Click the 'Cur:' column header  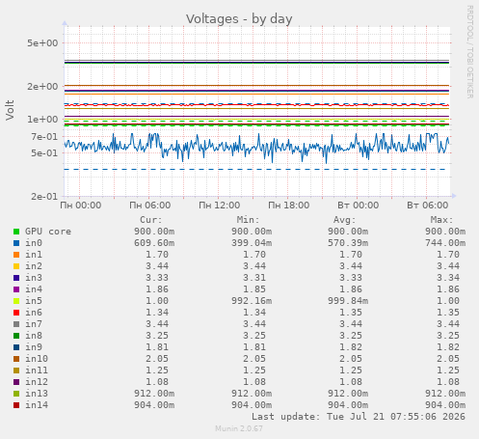point(151,220)
